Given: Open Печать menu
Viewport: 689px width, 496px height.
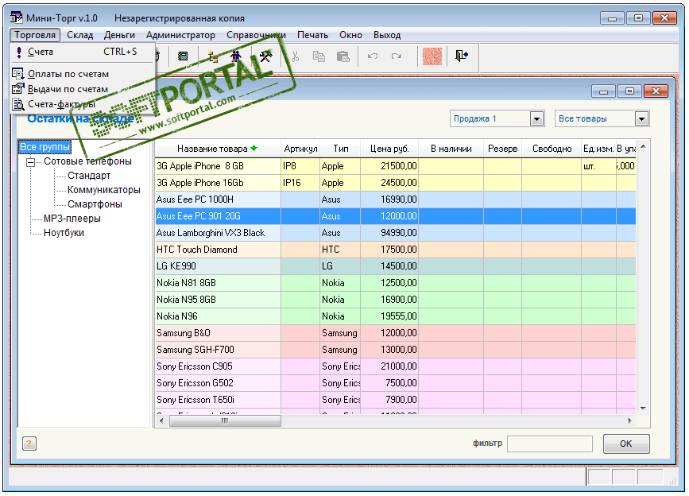Looking at the screenshot, I should [313, 35].
